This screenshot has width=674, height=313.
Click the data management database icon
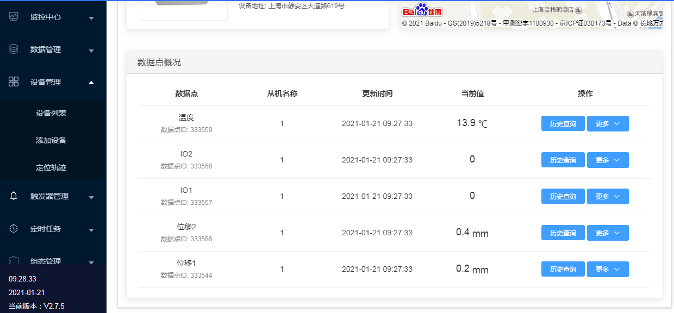tap(14, 49)
